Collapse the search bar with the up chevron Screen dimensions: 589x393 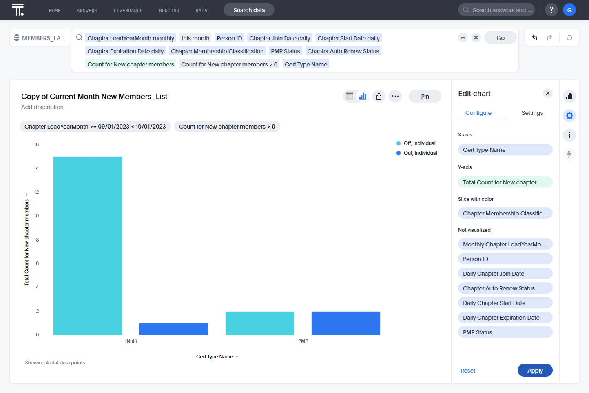[x=463, y=37]
